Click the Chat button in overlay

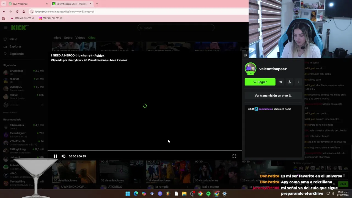point(343,184)
